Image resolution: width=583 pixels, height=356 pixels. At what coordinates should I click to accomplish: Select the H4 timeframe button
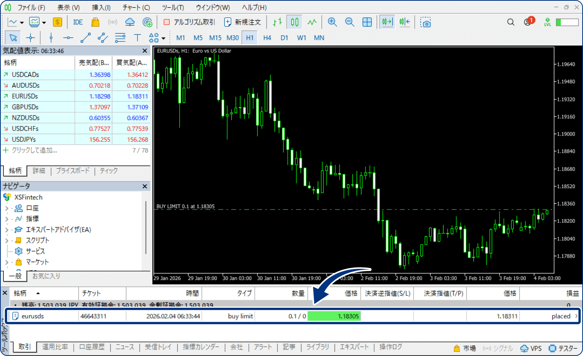click(x=267, y=38)
